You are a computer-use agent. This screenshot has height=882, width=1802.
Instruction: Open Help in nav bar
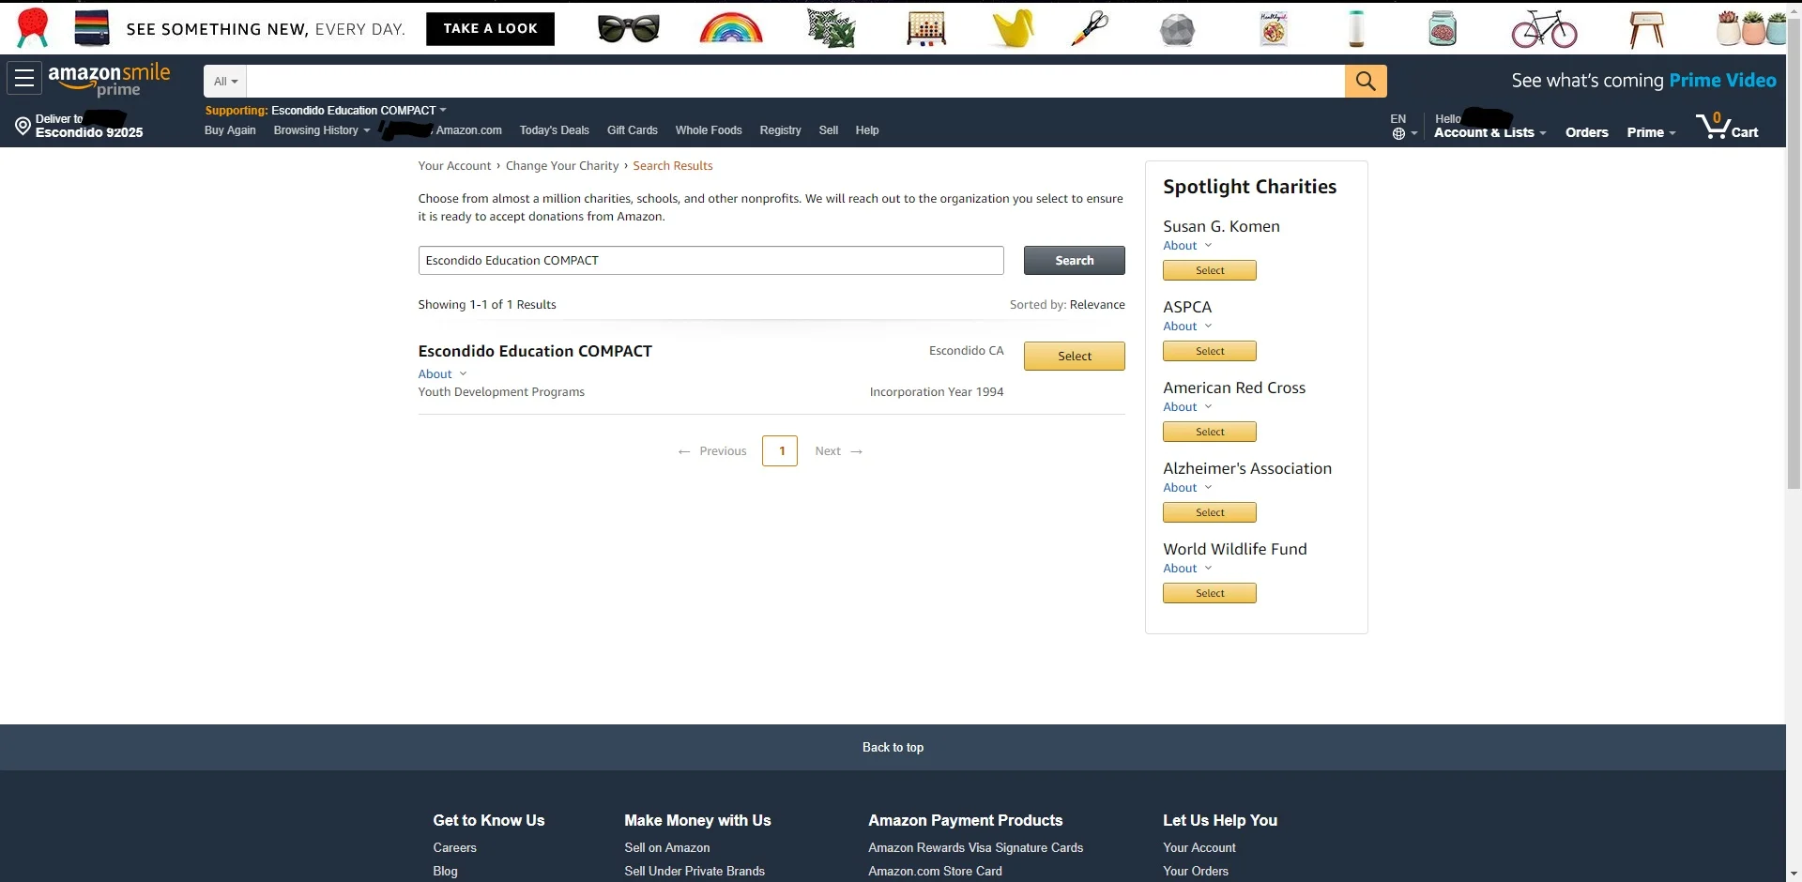coord(867,130)
